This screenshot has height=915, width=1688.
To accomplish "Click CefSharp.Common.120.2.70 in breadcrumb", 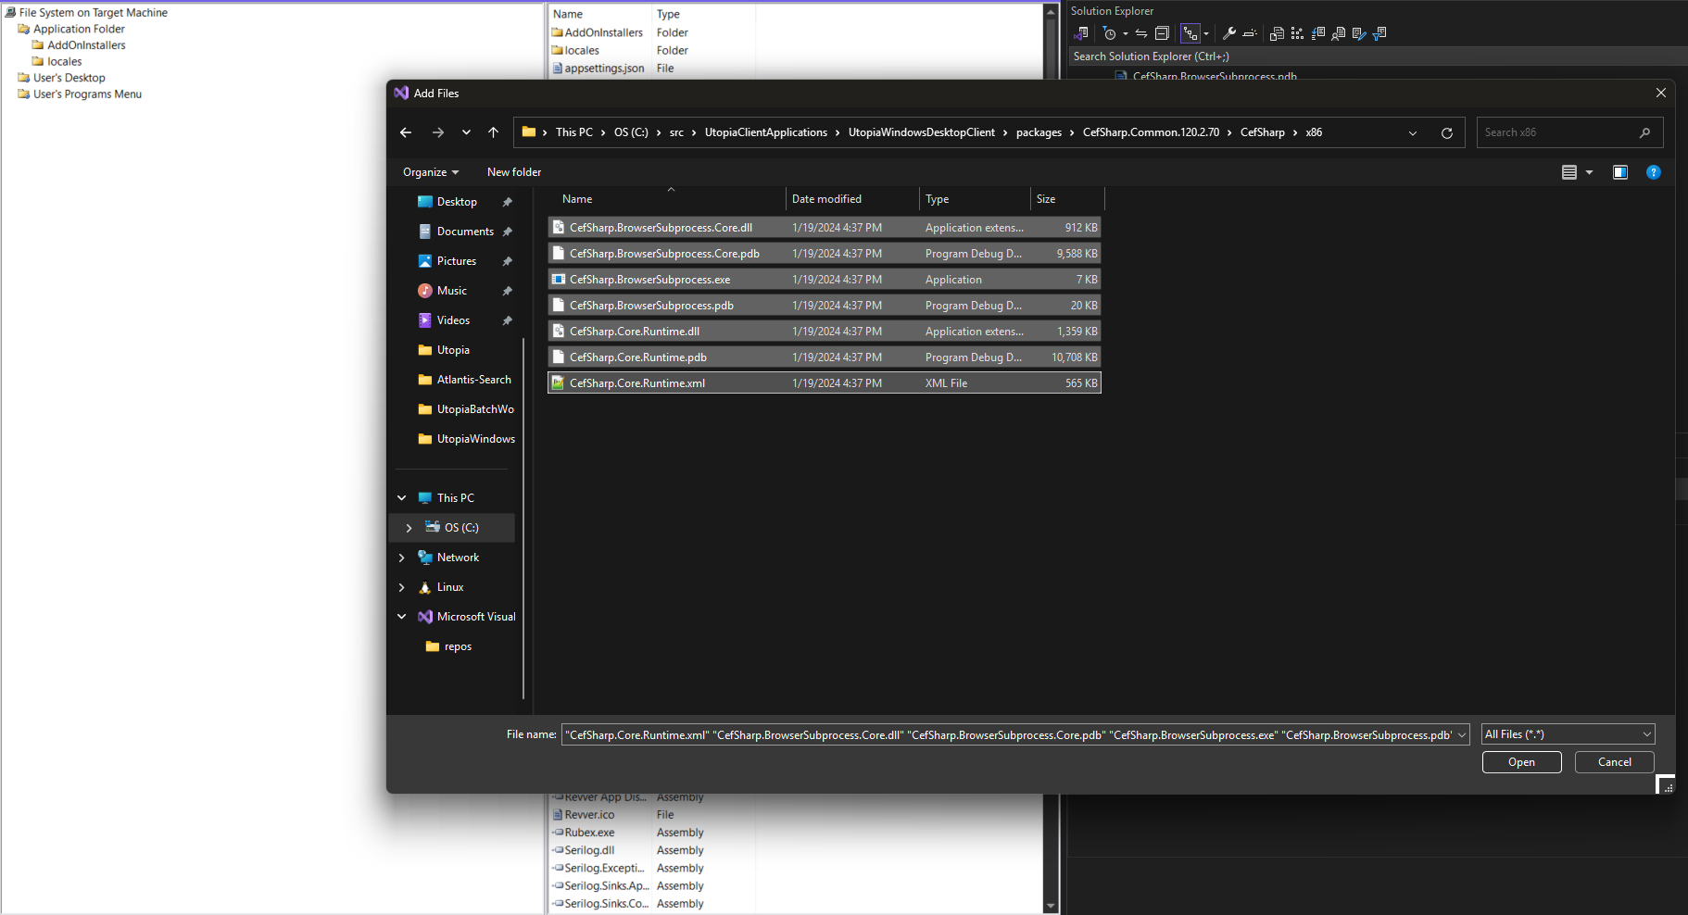I will tap(1151, 132).
